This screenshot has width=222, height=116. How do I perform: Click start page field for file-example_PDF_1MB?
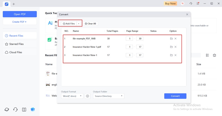[x=129, y=38]
